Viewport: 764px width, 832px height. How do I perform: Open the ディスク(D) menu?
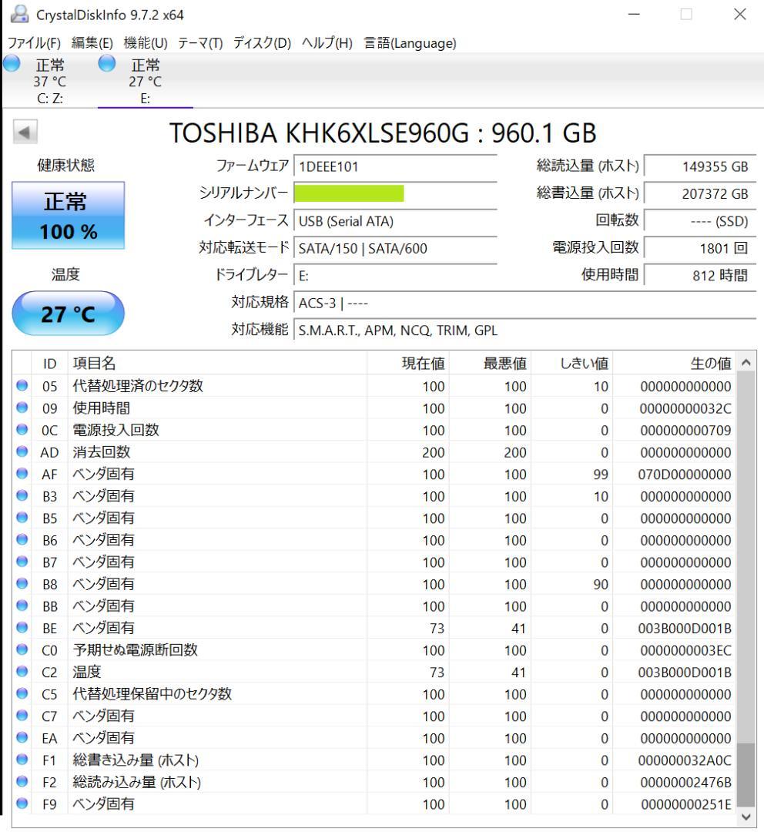(x=262, y=43)
